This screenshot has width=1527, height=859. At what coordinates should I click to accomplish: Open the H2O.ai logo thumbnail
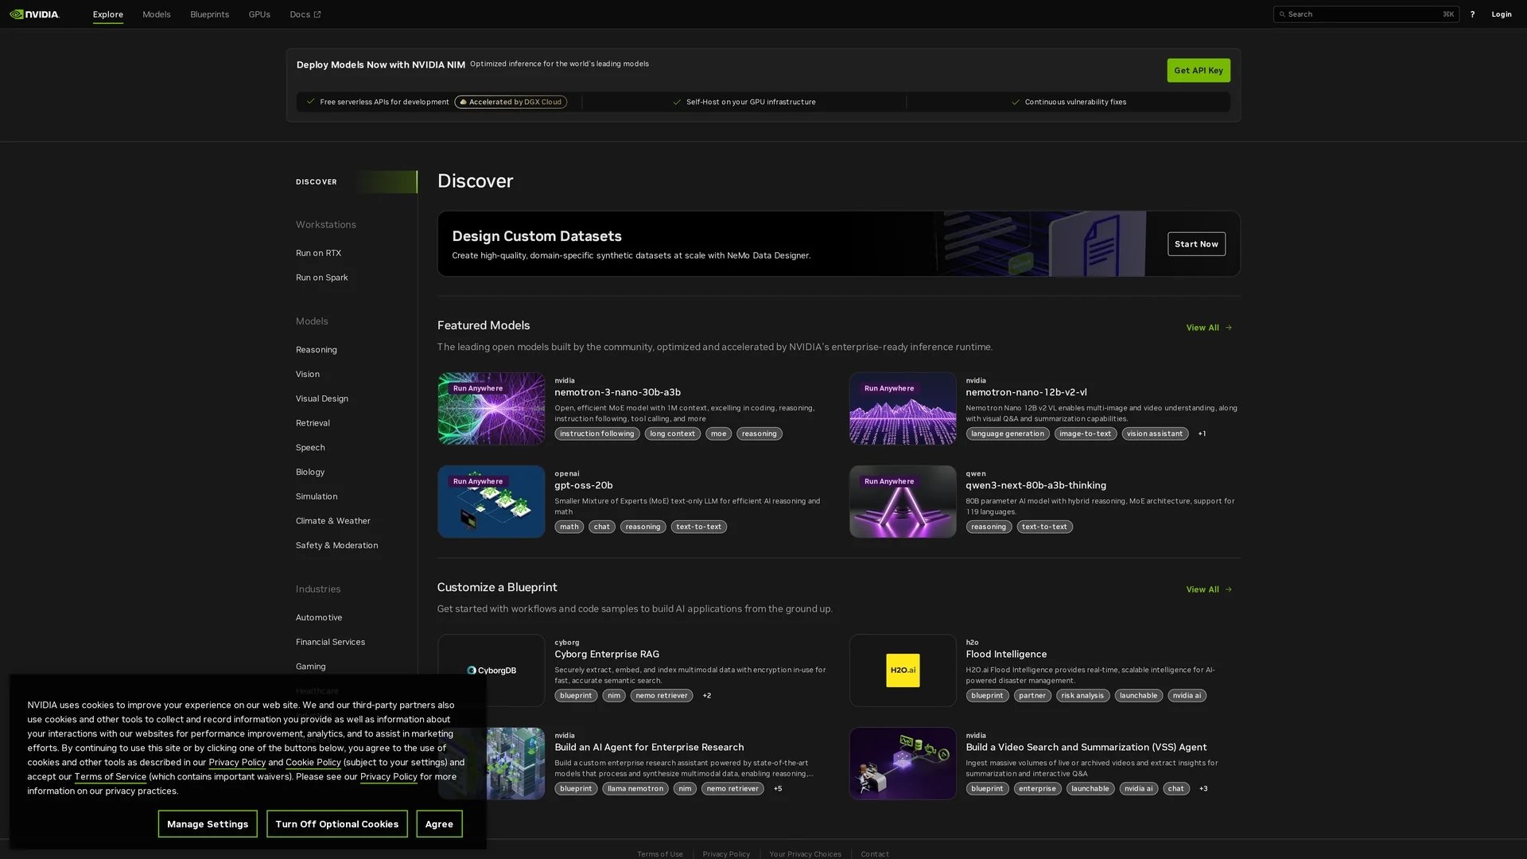tap(903, 670)
